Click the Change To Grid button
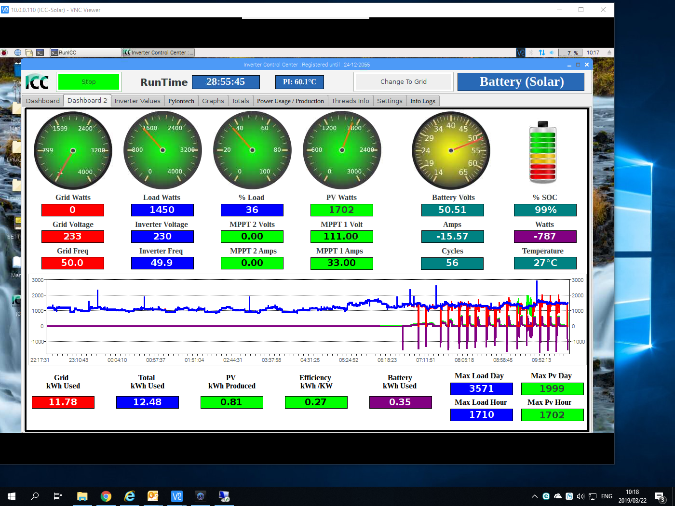The width and height of the screenshot is (675, 506). pos(403,81)
